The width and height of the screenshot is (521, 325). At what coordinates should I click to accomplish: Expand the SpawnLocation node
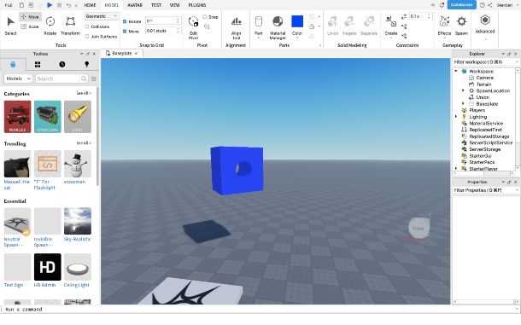coord(463,90)
